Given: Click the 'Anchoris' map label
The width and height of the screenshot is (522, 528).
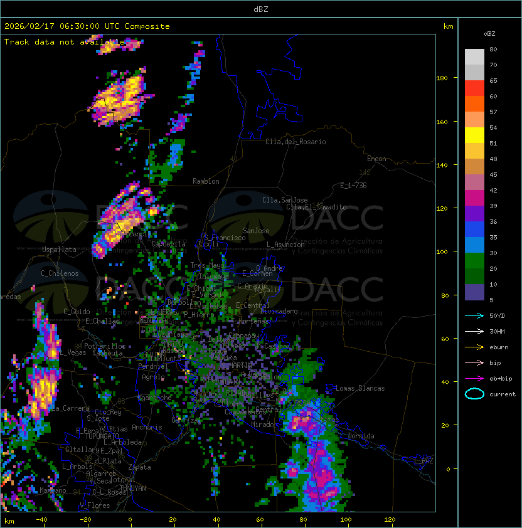Looking at the screenshot, I should (147, 427).
